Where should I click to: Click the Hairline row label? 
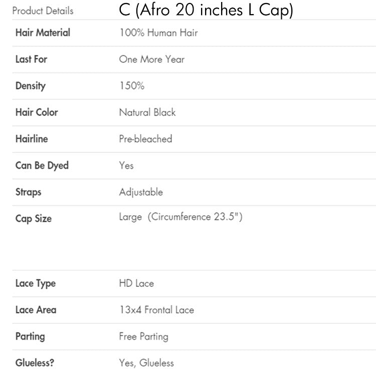tap(32, 139)
